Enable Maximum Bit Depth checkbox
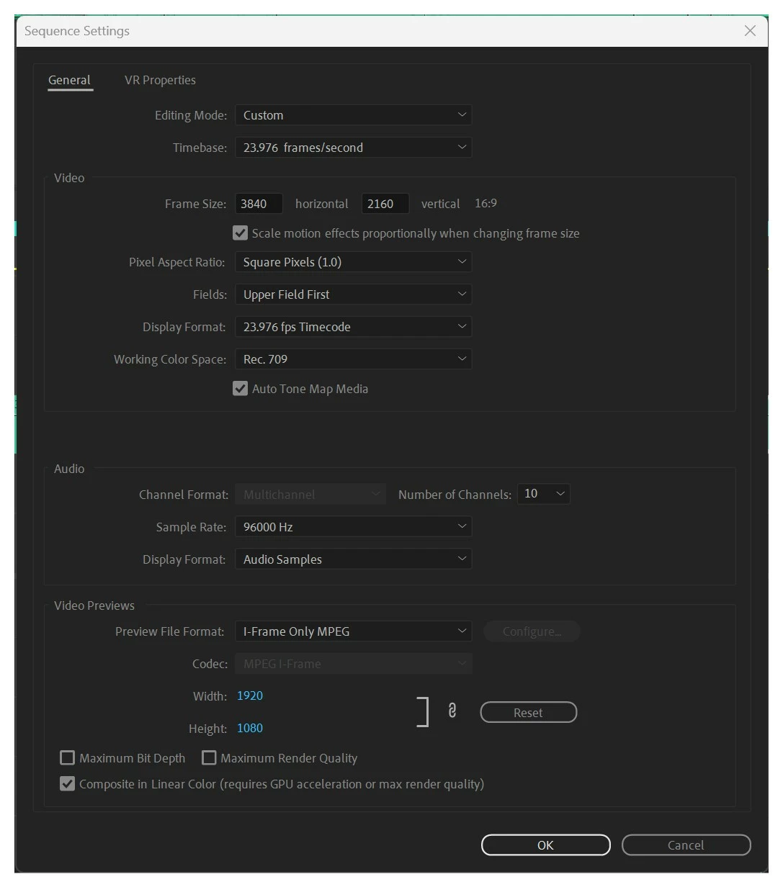783x887 pixels. coord(68,758)
